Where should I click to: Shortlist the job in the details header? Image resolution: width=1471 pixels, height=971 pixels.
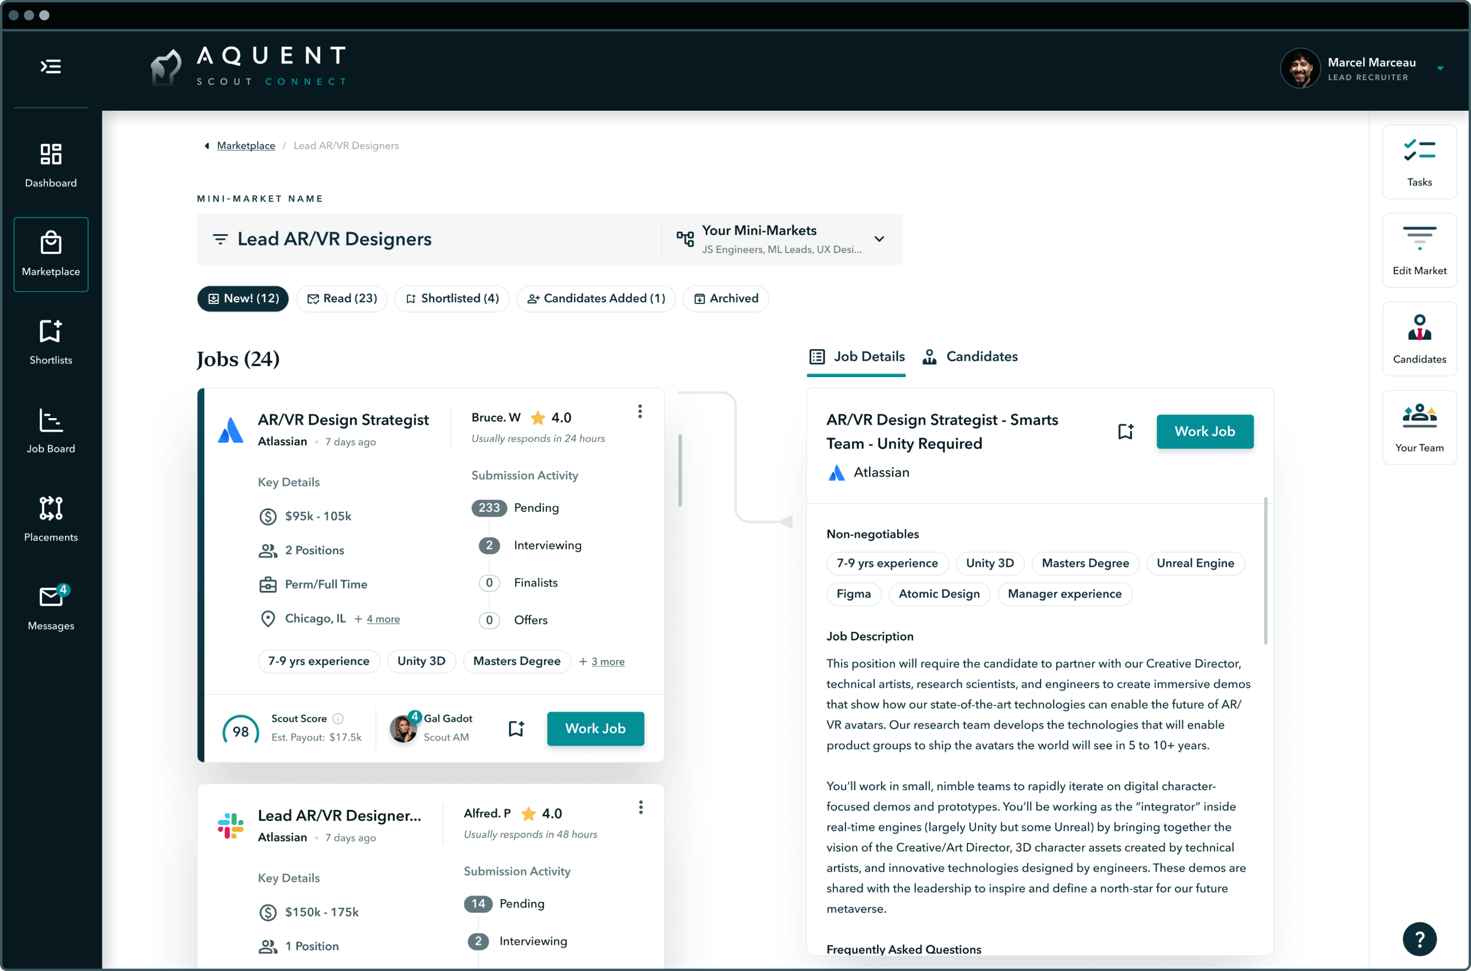[x=1125, y=432]
